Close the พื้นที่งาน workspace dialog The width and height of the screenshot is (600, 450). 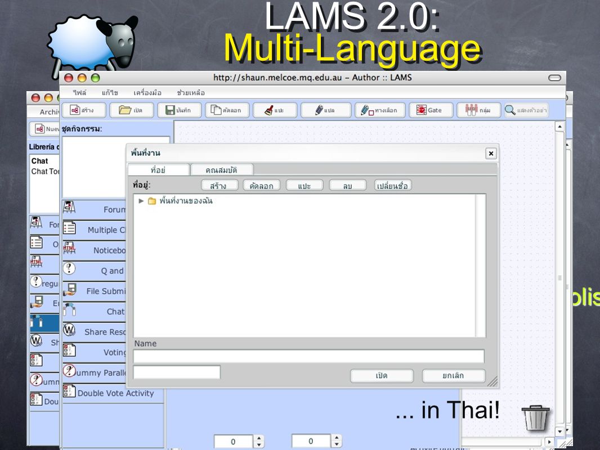(x=491, y=154)
